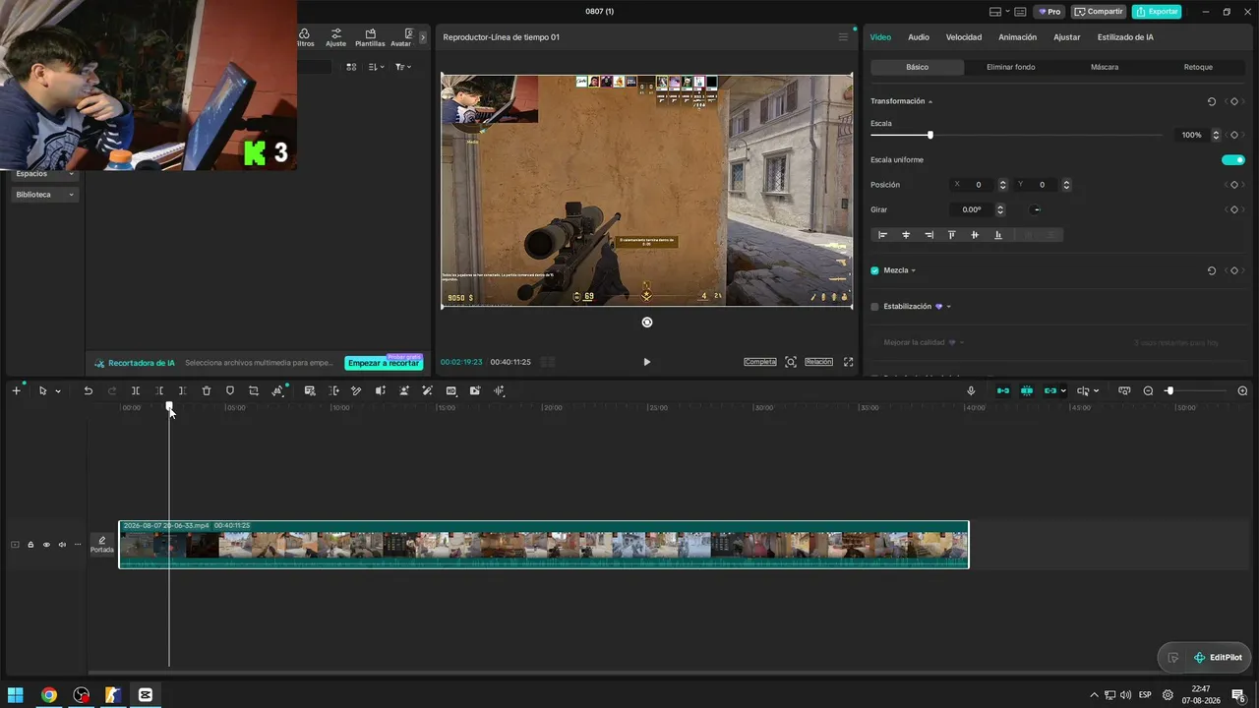The height and width of the screenshot is (708, 1259).
Task: Select the Máscara sub-tab
Action: 1105,67
